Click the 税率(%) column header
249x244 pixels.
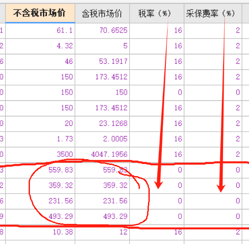coord(157,13)
